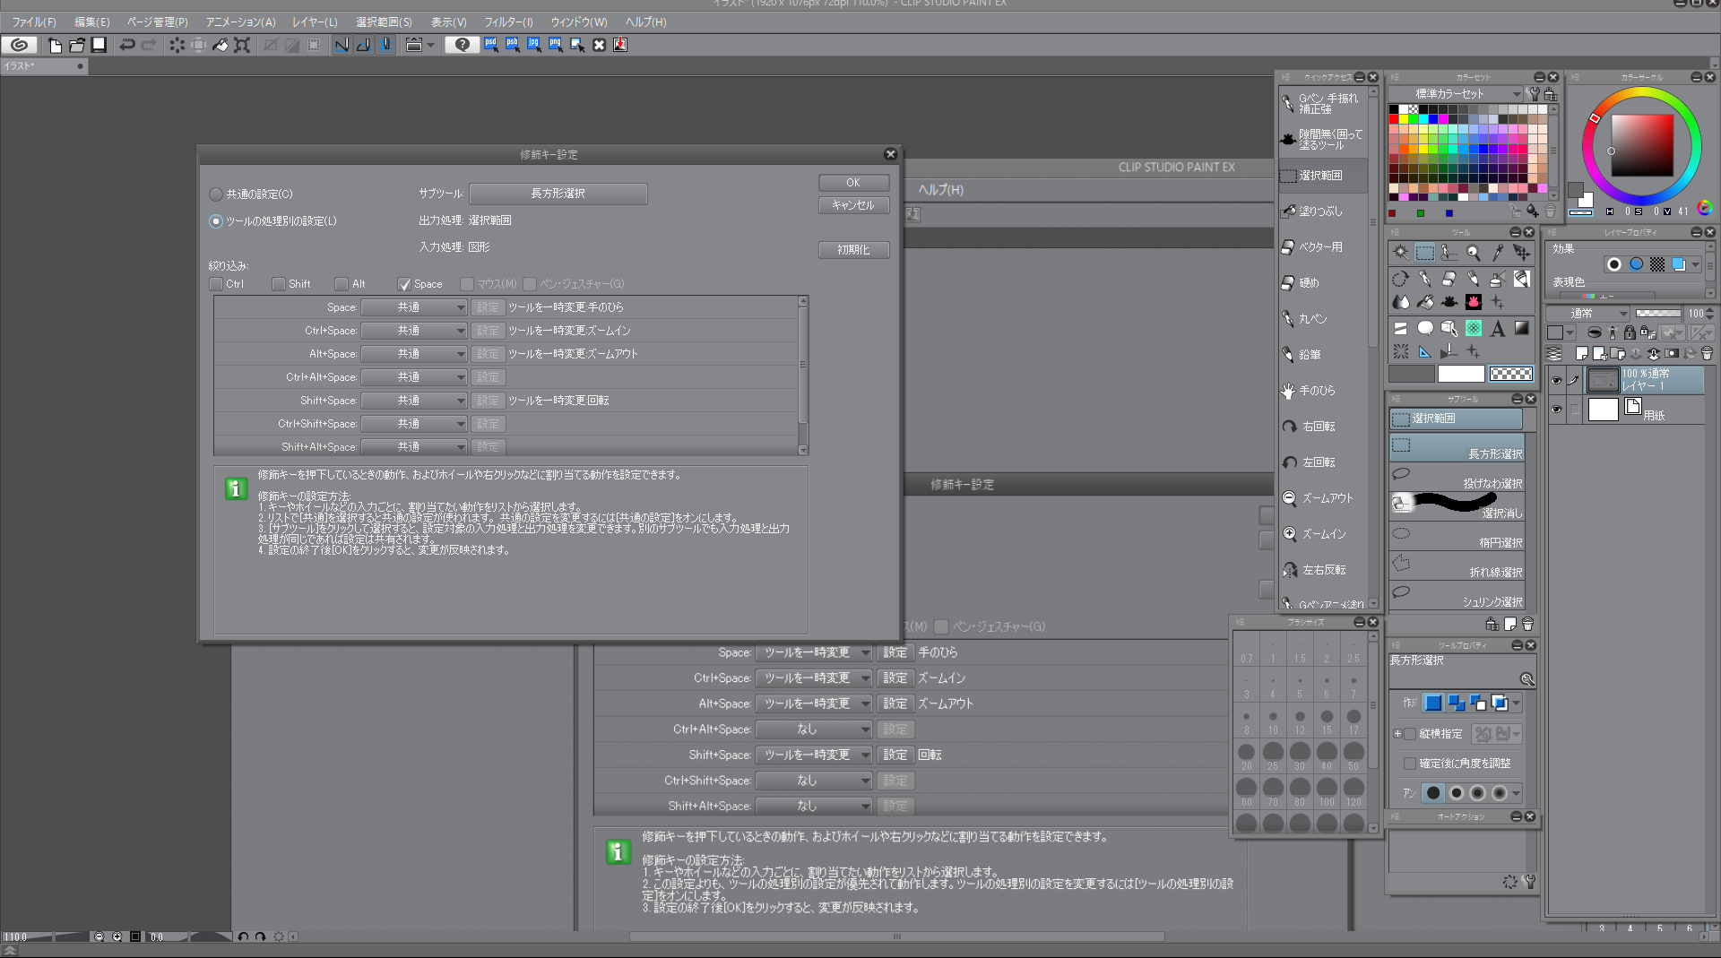Click the キャンセル button in the dialog

pyautogui.click(x=853, y=205)
